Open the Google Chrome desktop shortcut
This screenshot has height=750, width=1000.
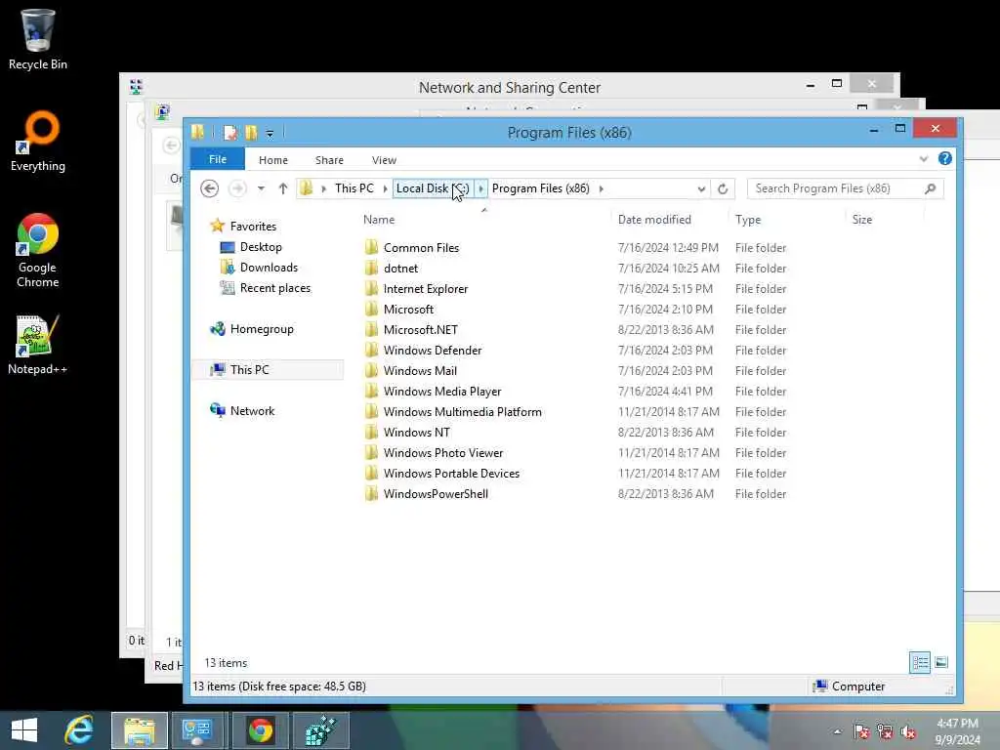(x=38, y=249)
